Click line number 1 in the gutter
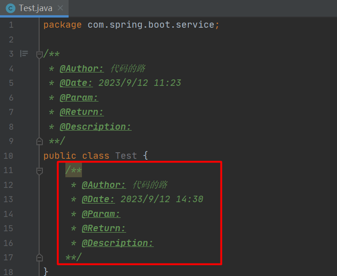The height and width of the screenshot is (276, 337). pyautogui.click(x=11, y=25)
